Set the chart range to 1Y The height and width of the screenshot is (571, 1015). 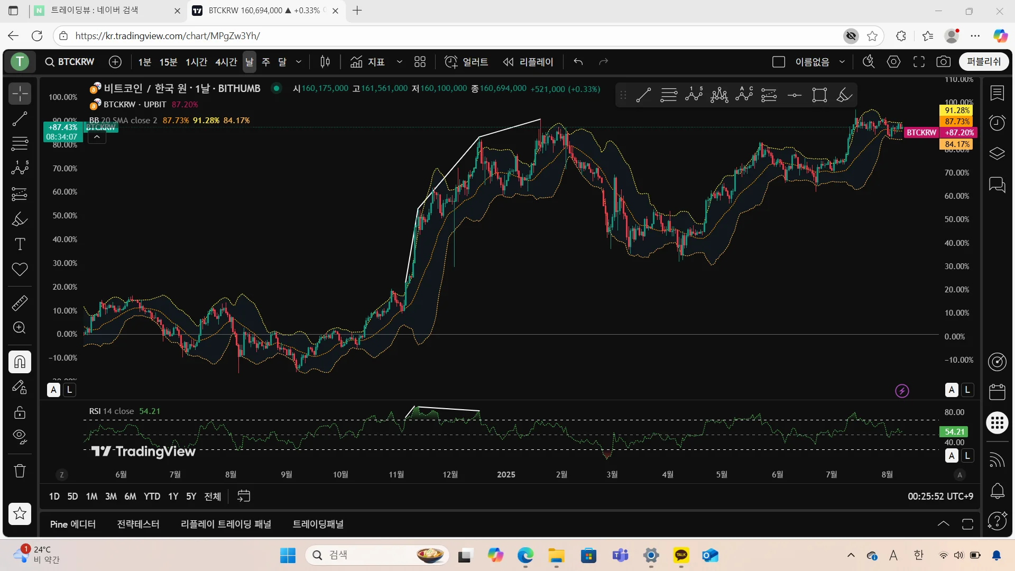pos(173,496)
